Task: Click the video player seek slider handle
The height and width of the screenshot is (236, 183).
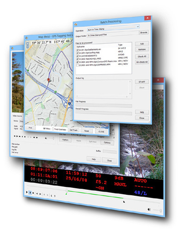Action: pyautogui.click(x=67, y=190)
